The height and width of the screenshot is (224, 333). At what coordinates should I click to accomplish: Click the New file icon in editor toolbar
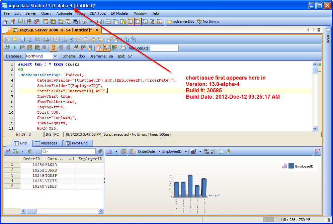tap(7, 39)
